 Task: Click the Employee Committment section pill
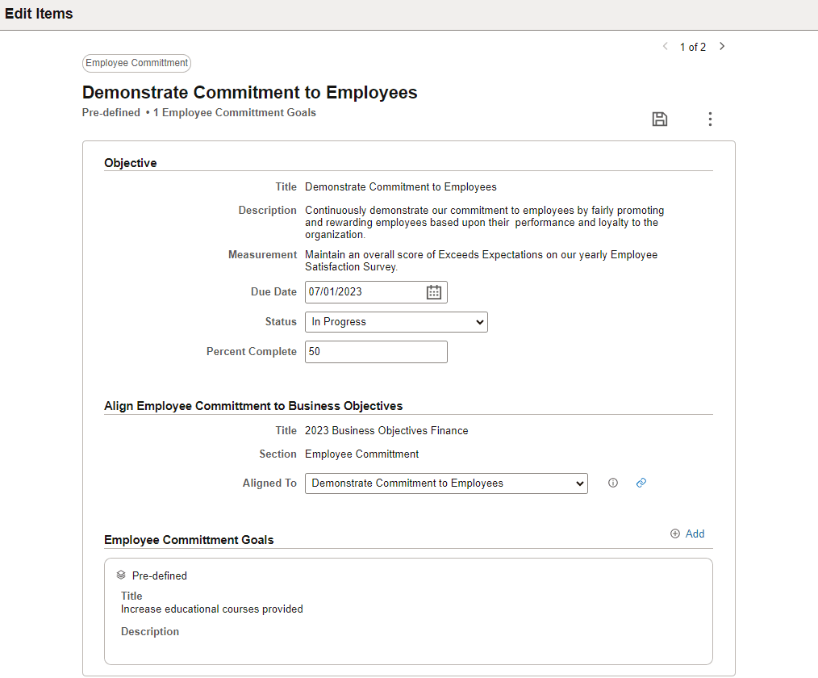[x=136, y=63]
